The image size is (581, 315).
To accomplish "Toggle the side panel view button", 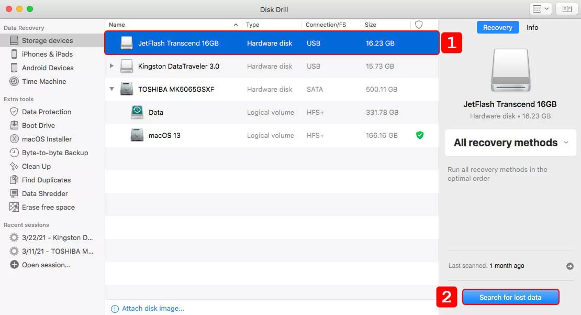I will pos(566,9).
